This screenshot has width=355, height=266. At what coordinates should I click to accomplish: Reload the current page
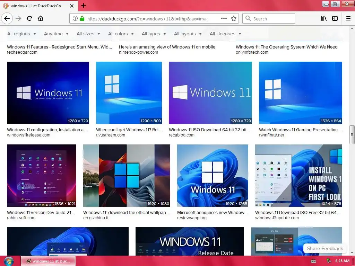[29, 19]
